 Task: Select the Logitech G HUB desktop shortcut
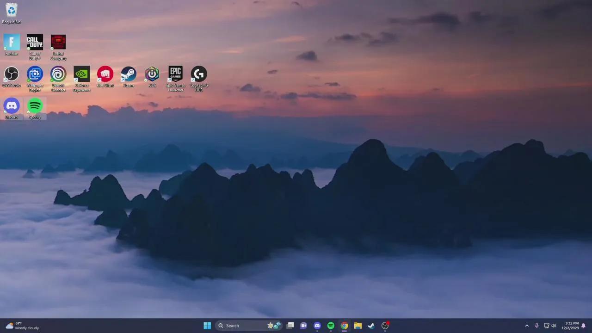(x=199, y=79)
